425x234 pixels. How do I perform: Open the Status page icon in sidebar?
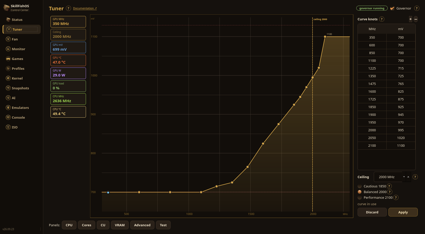[x=8, y=20]
